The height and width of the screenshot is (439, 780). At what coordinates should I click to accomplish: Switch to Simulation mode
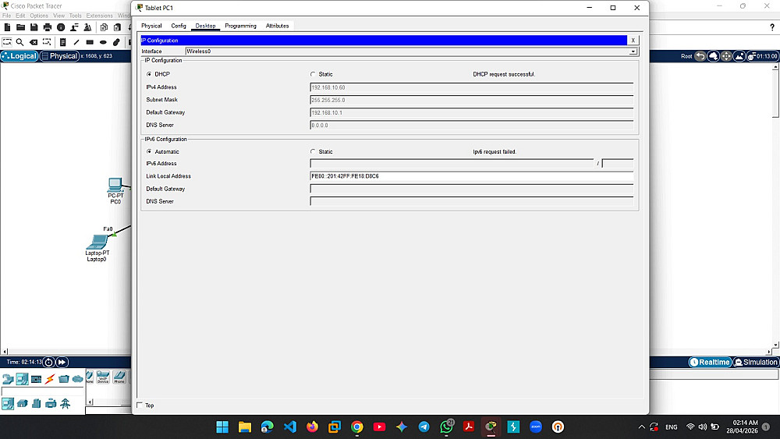[x=756, y=363]
